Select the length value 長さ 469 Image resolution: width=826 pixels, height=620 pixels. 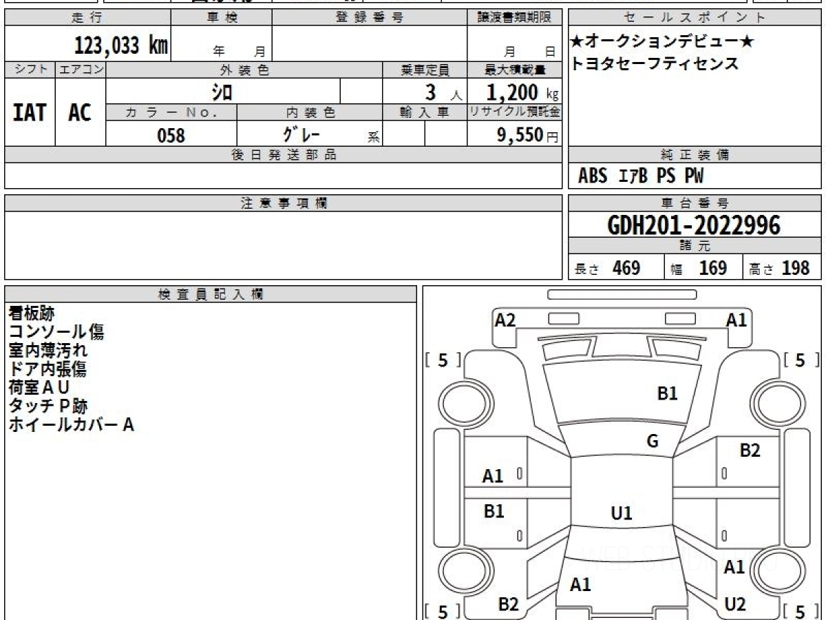click(607, 268)
